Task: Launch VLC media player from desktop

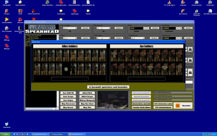Action: (x=170, y=3)
